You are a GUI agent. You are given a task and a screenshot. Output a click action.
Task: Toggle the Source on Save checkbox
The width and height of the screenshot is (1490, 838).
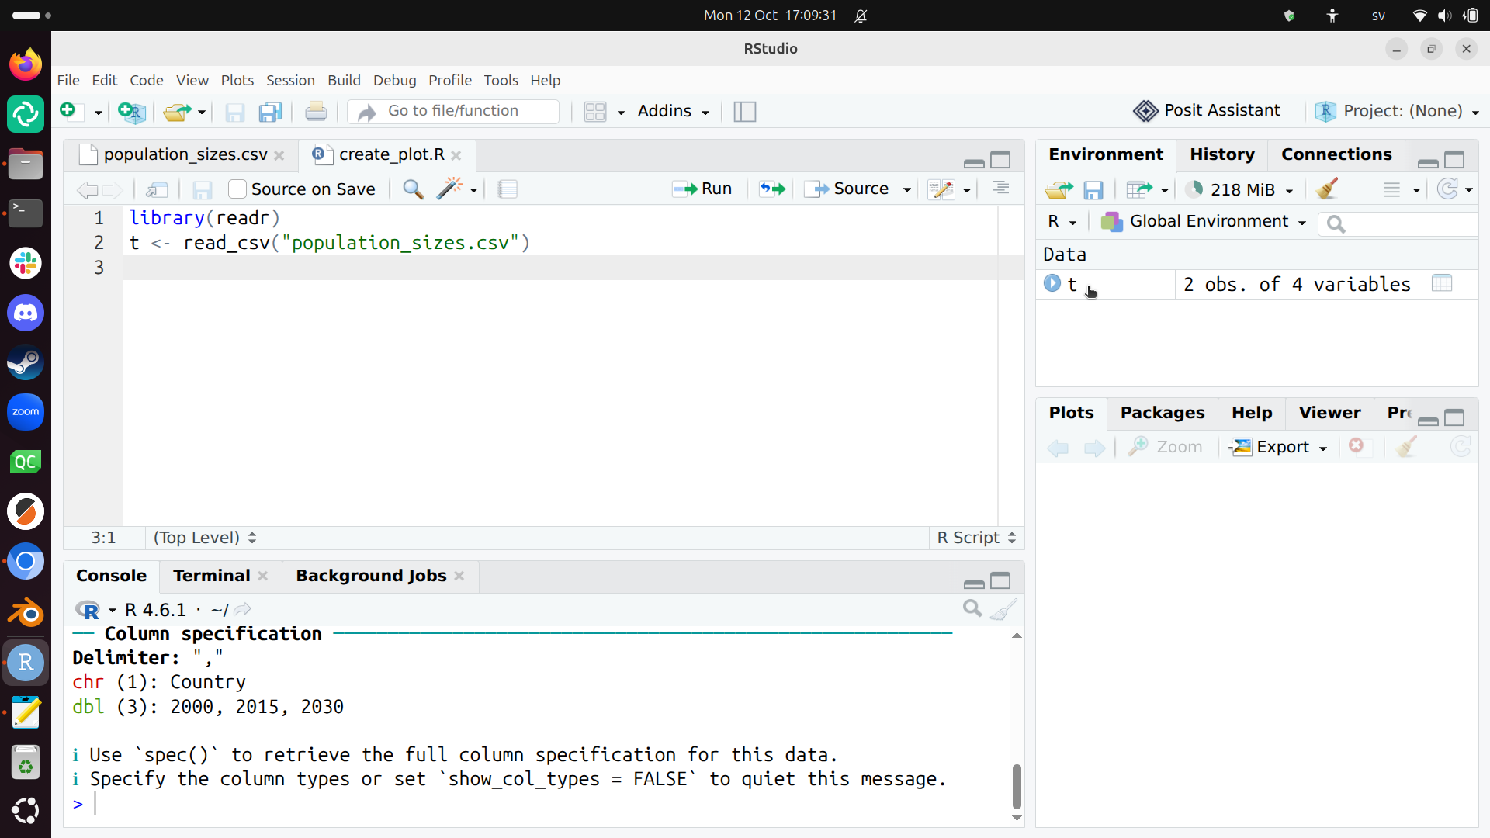237,189
